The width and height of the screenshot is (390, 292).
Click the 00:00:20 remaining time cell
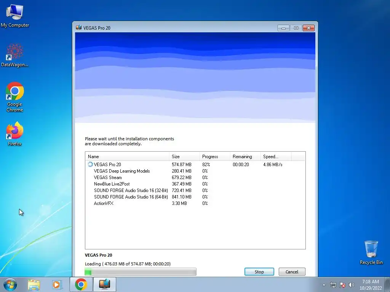[241, 164]
